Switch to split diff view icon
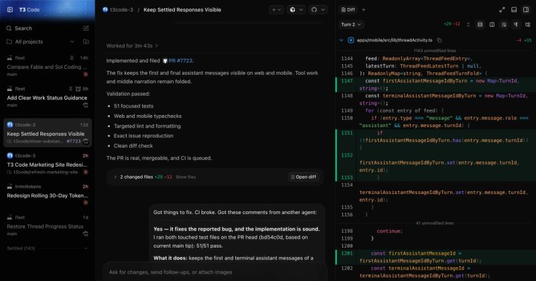Screen dimensions: 536x281 tap(492, 25)
